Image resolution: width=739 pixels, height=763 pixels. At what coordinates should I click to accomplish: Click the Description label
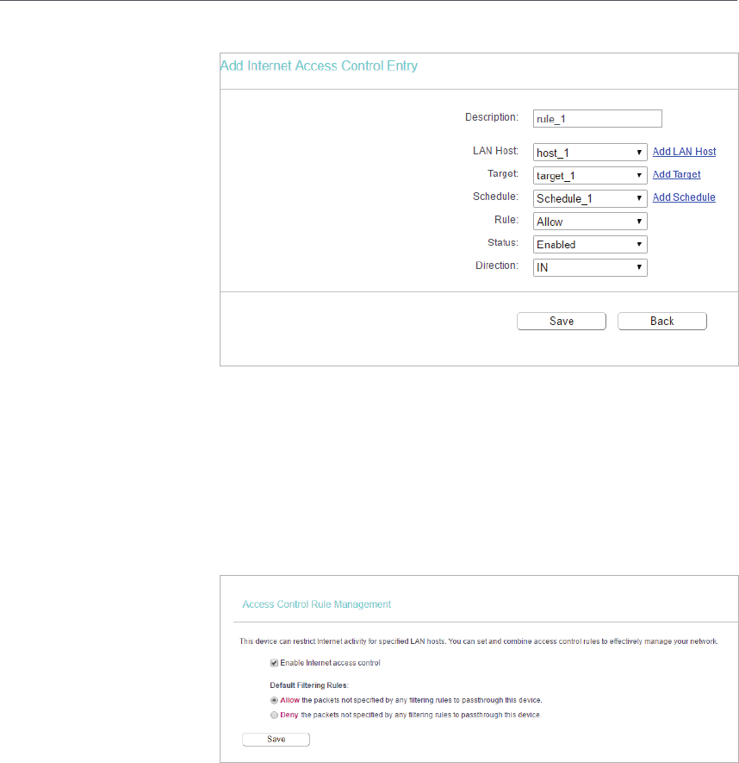(492, 117)
